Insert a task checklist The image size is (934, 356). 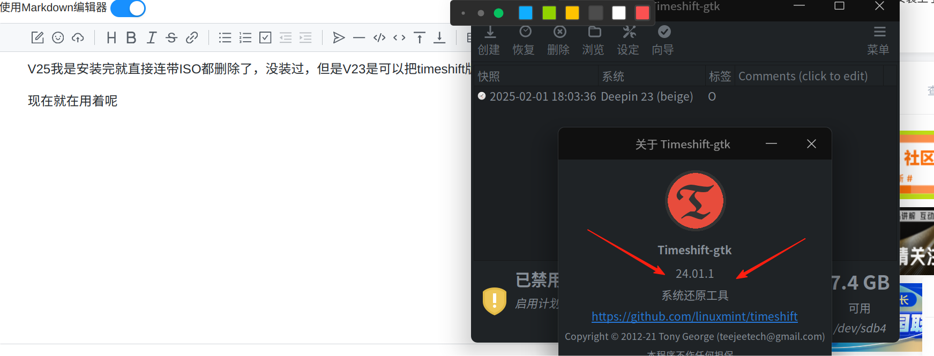coord(265,37)
